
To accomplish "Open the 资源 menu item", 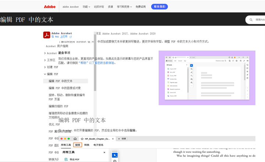I will (x=110, y=7).
